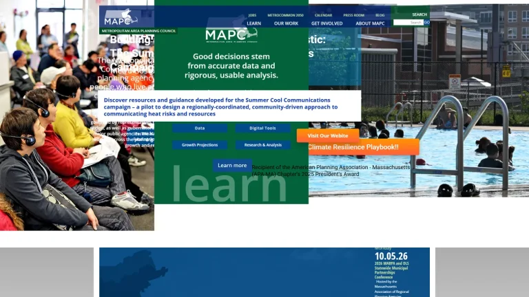Click the GO search button
This screenshot has height=297, width=529.
point(427,23)
